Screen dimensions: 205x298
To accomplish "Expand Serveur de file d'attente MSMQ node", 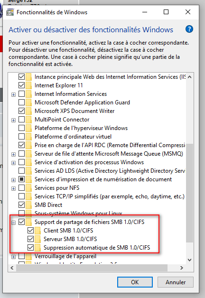I will tap(13, 154).
